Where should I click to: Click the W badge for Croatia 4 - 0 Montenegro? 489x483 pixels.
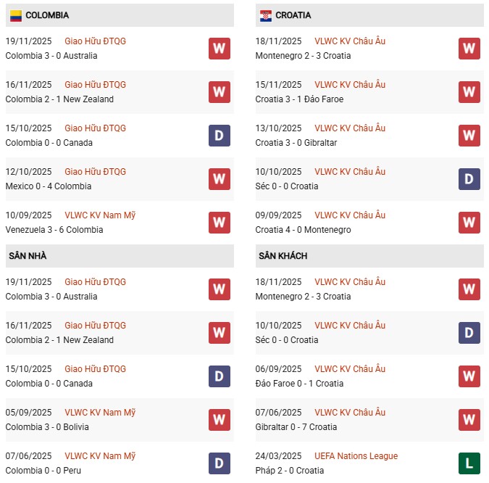pos(469,223)
